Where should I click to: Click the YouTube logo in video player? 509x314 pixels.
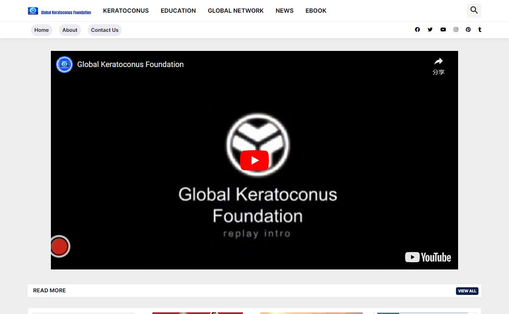428,257
